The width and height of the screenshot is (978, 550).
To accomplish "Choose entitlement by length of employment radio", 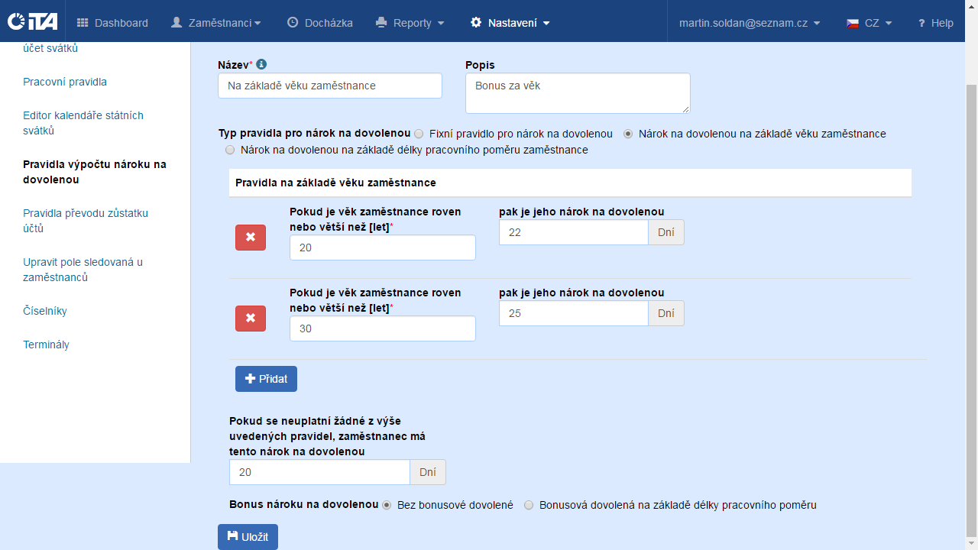I will (x=230, y=150).
